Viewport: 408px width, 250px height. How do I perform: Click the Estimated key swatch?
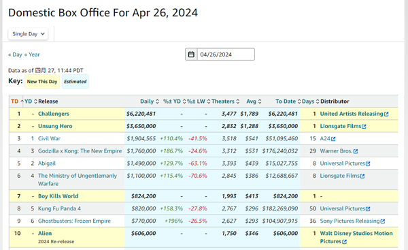(x=75, y=82)
